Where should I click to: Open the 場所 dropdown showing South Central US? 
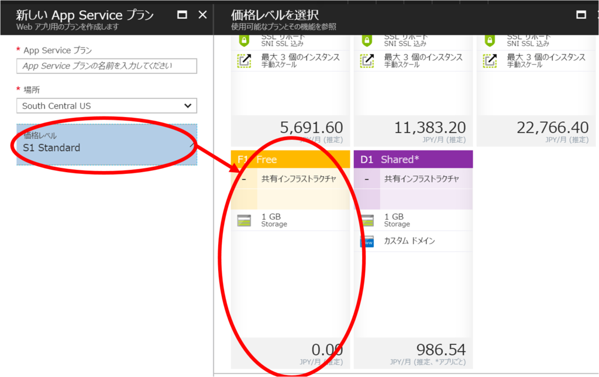click(106, 106)
